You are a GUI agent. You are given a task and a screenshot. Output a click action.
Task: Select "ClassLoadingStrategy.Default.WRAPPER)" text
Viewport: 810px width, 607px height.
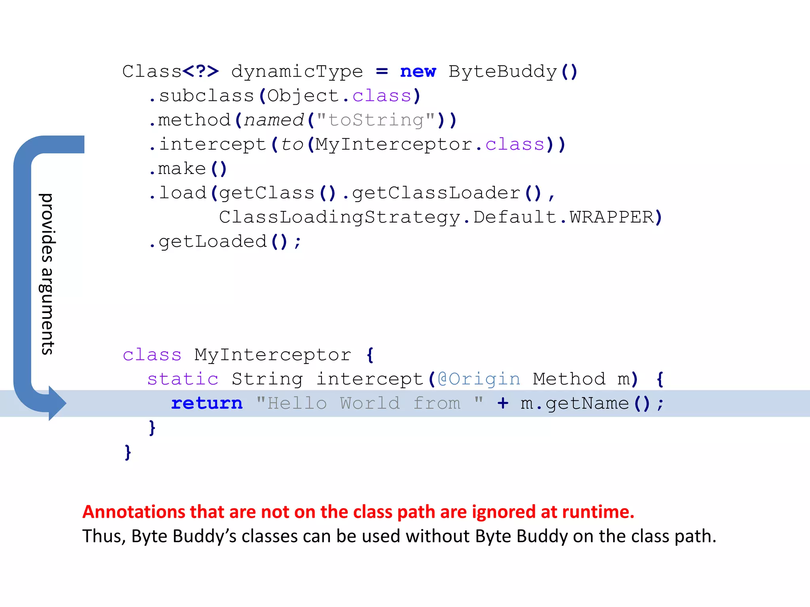[x=441, y=217]
